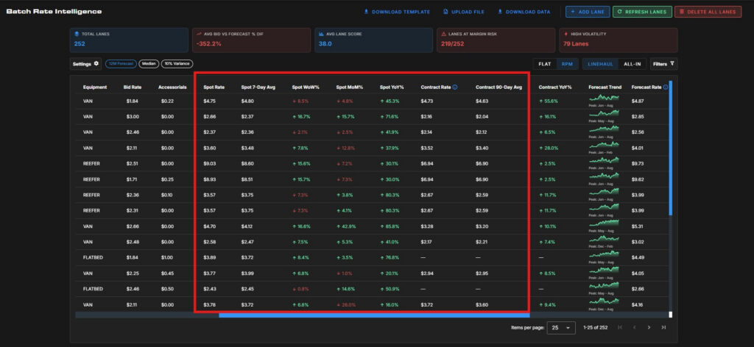Select the 12M Forecast chip

click(121, 63)
